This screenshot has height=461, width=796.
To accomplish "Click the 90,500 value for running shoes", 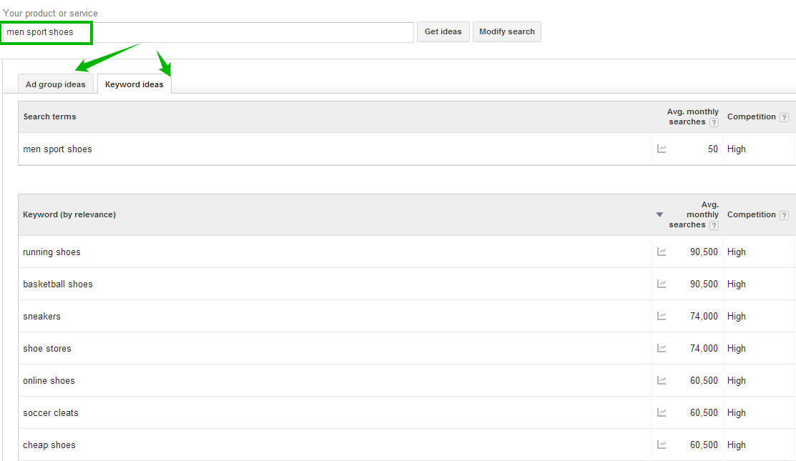I will 704,252.
